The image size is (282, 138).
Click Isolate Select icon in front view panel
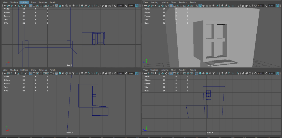(x=97, y=73)
